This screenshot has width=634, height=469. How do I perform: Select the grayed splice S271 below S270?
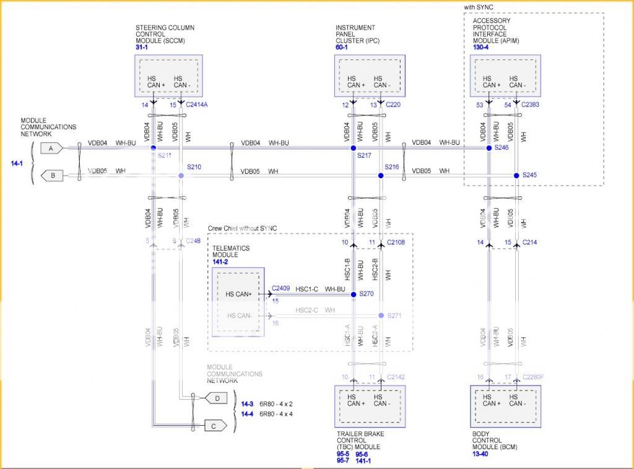[381, 316]
